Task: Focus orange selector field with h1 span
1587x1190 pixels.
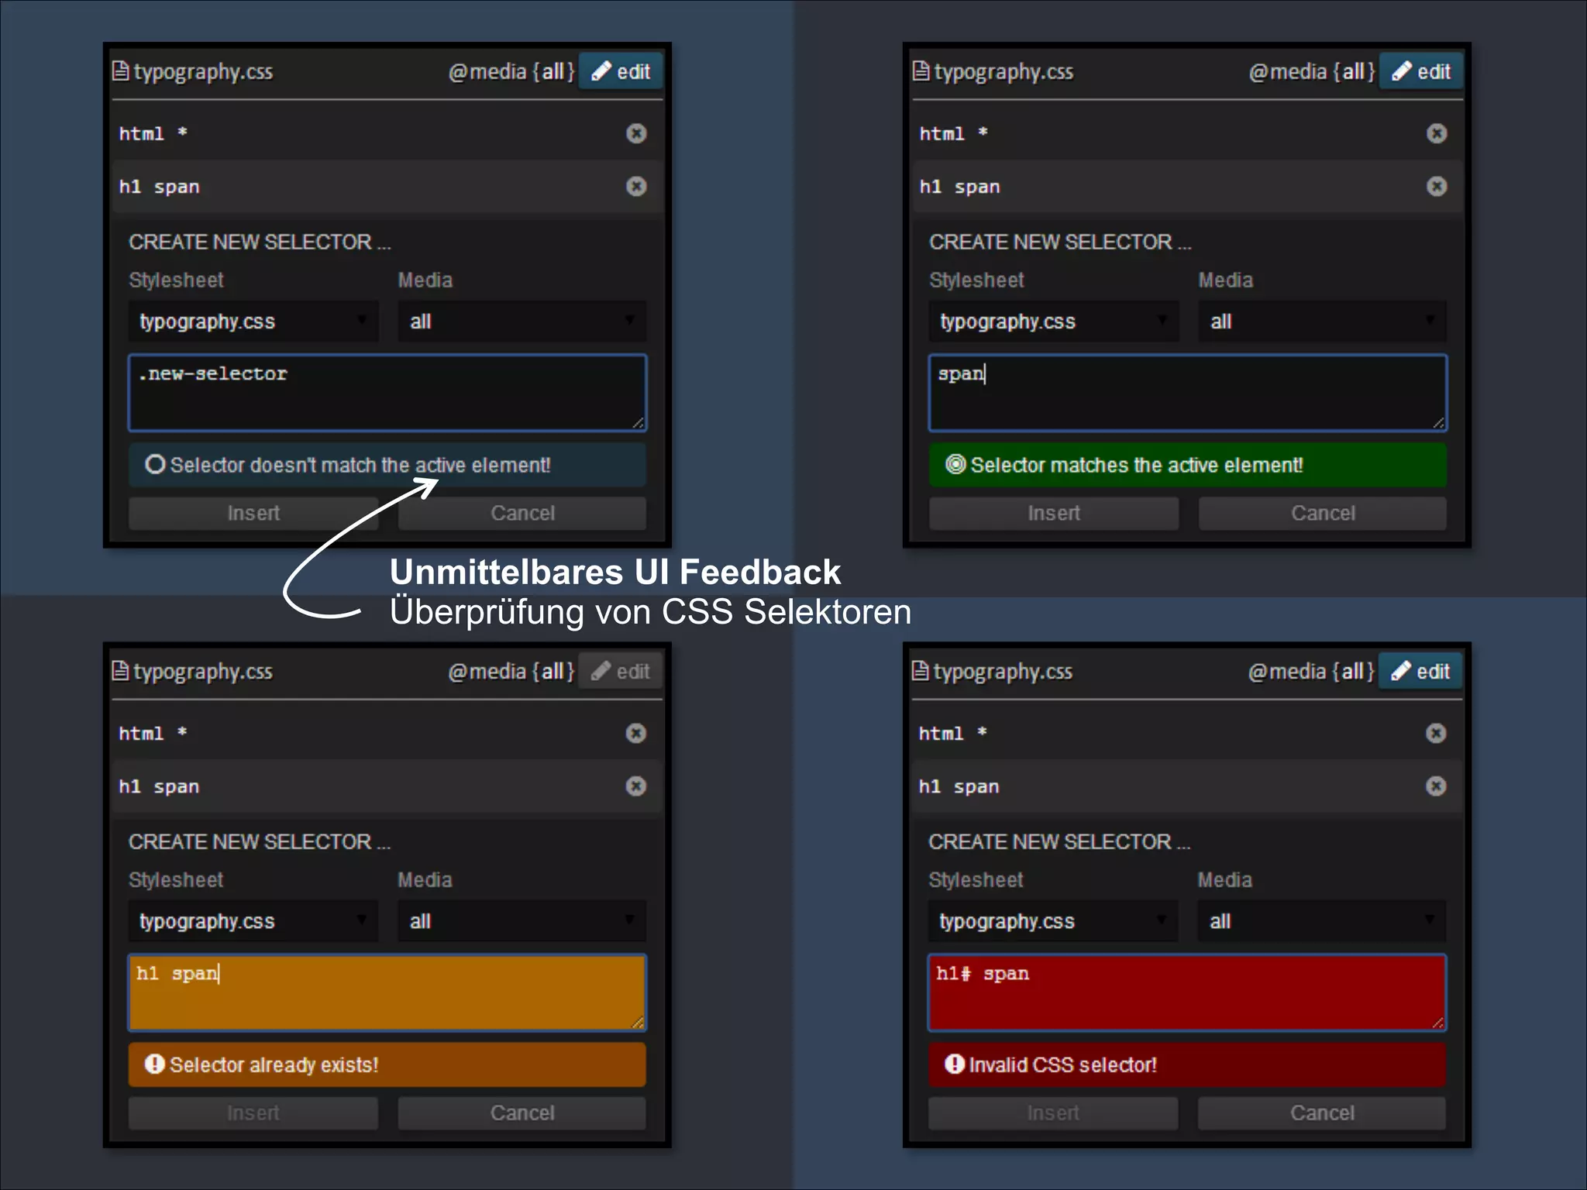Action: click(x=387, y=992)
